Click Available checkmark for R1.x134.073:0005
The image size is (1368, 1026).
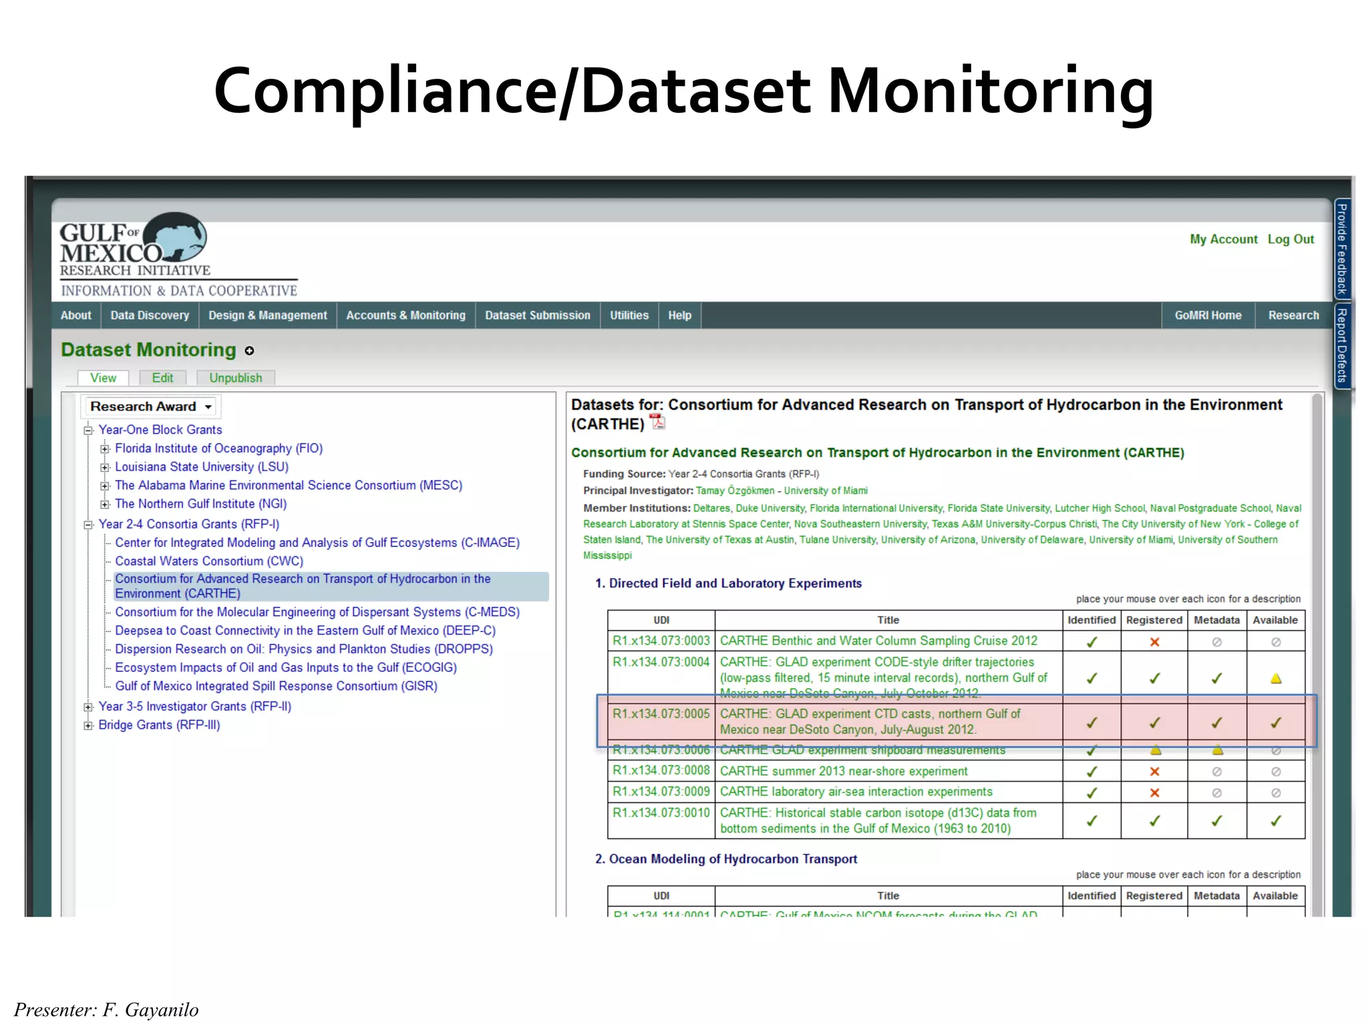(x=1276, y=723)
